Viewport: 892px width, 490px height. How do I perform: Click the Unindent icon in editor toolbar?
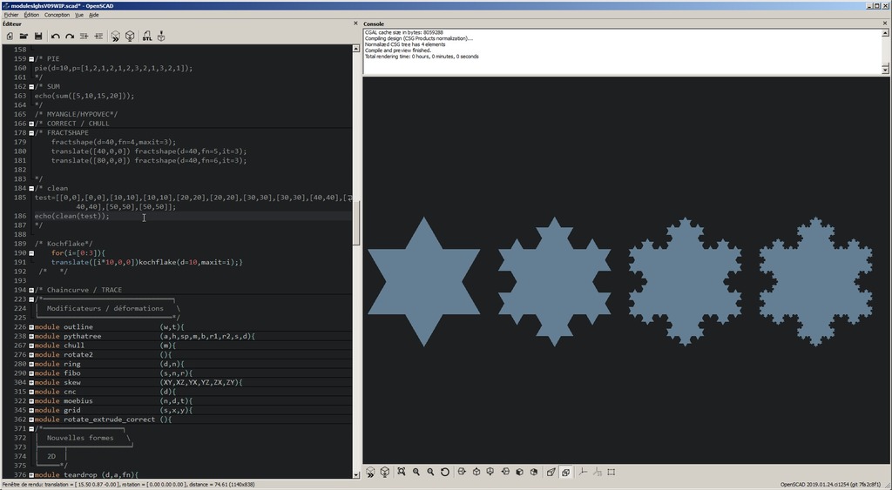(84, 37)
